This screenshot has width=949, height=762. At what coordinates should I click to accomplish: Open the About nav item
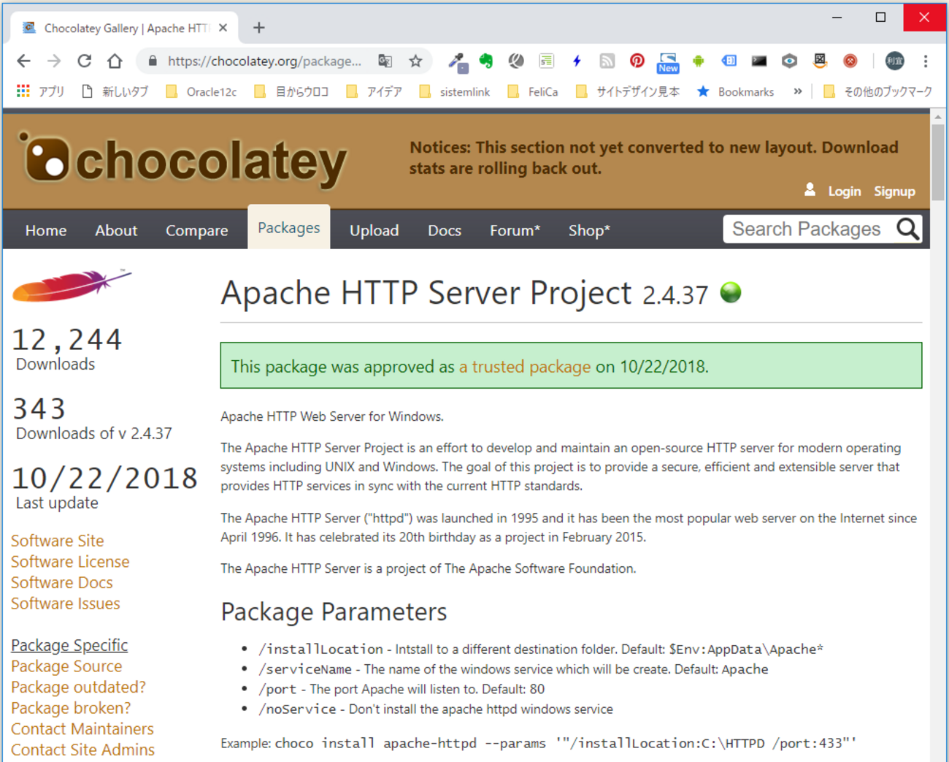(x=116, y=230)
